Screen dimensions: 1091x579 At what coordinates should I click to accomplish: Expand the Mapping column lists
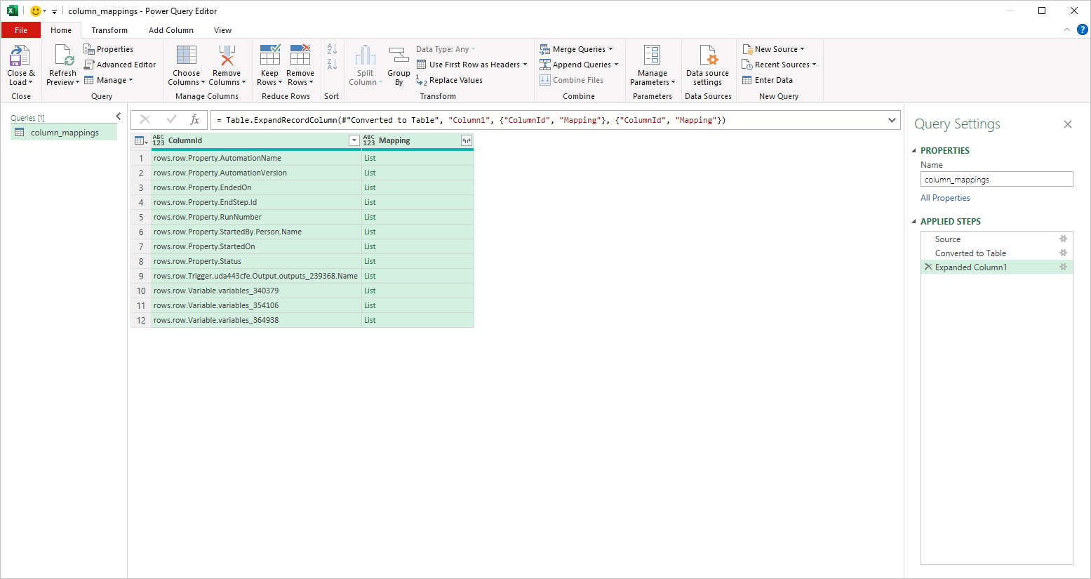(x=467, y=140)
